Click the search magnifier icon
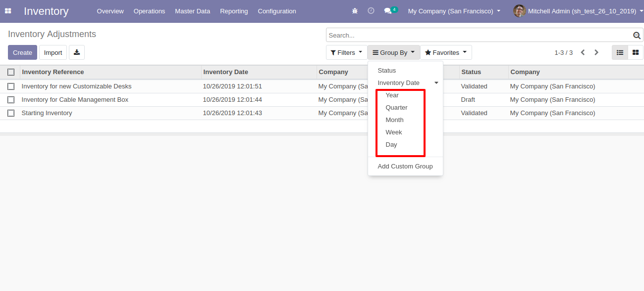Viewport: 644px width, 291px height. pos(637,36)
